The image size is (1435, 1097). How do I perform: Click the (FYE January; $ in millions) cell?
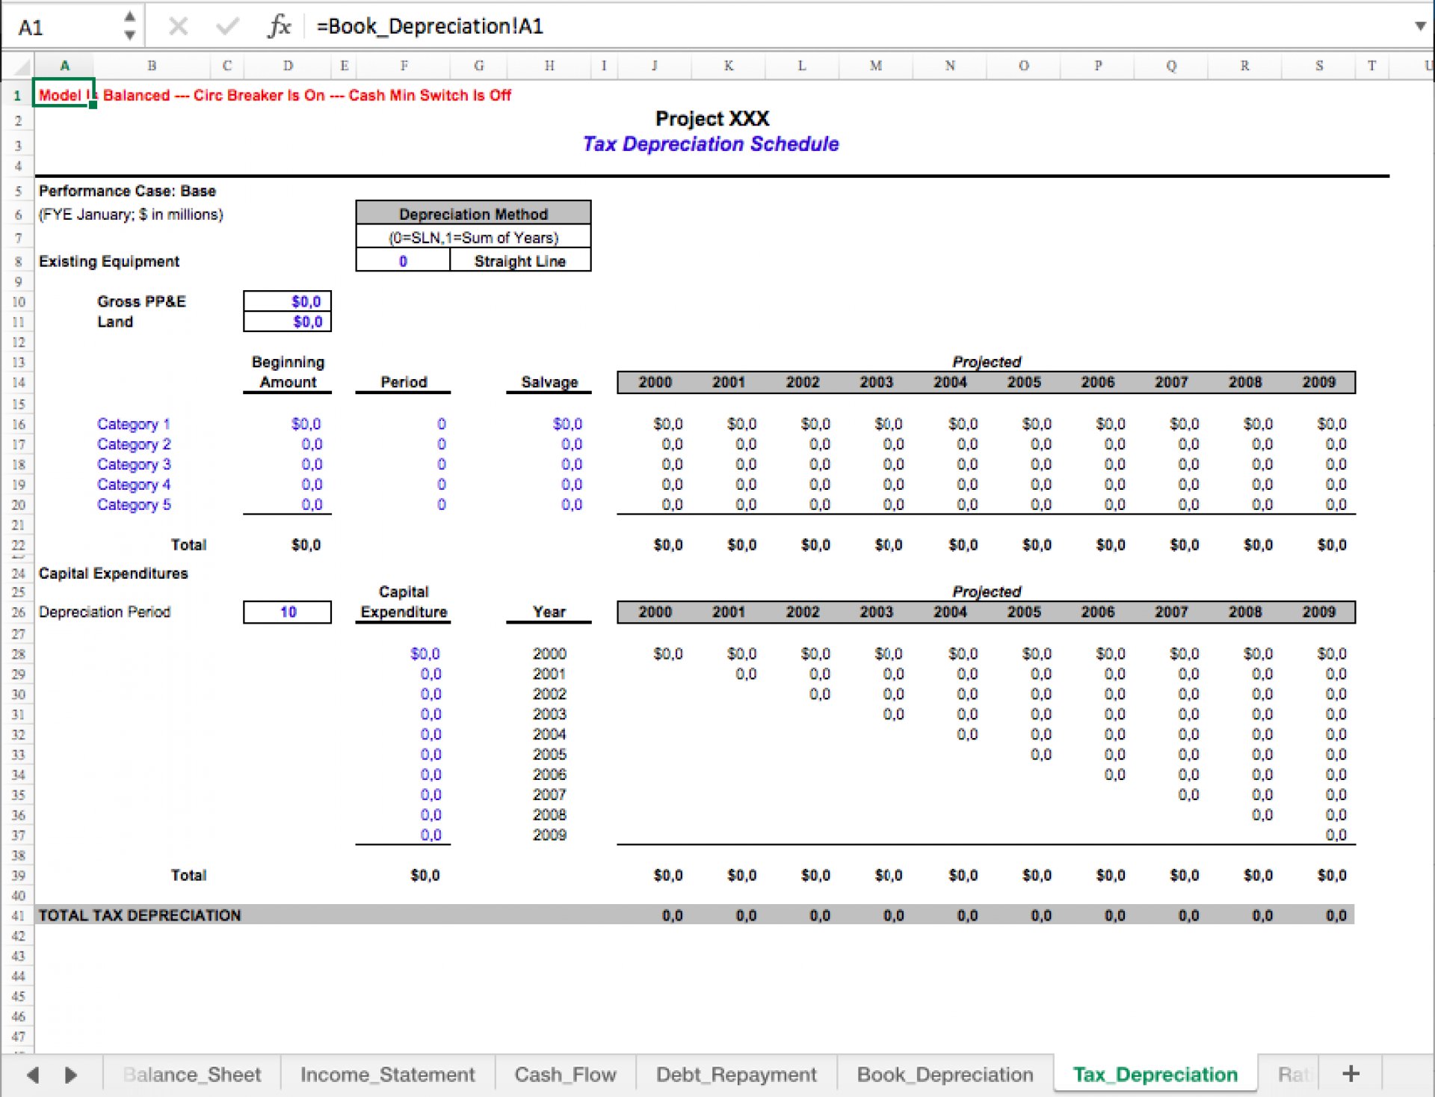131,215
